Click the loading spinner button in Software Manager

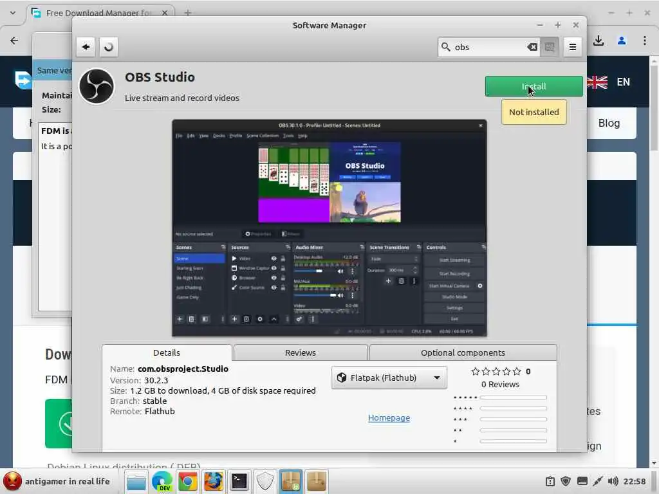click(108, 46)
